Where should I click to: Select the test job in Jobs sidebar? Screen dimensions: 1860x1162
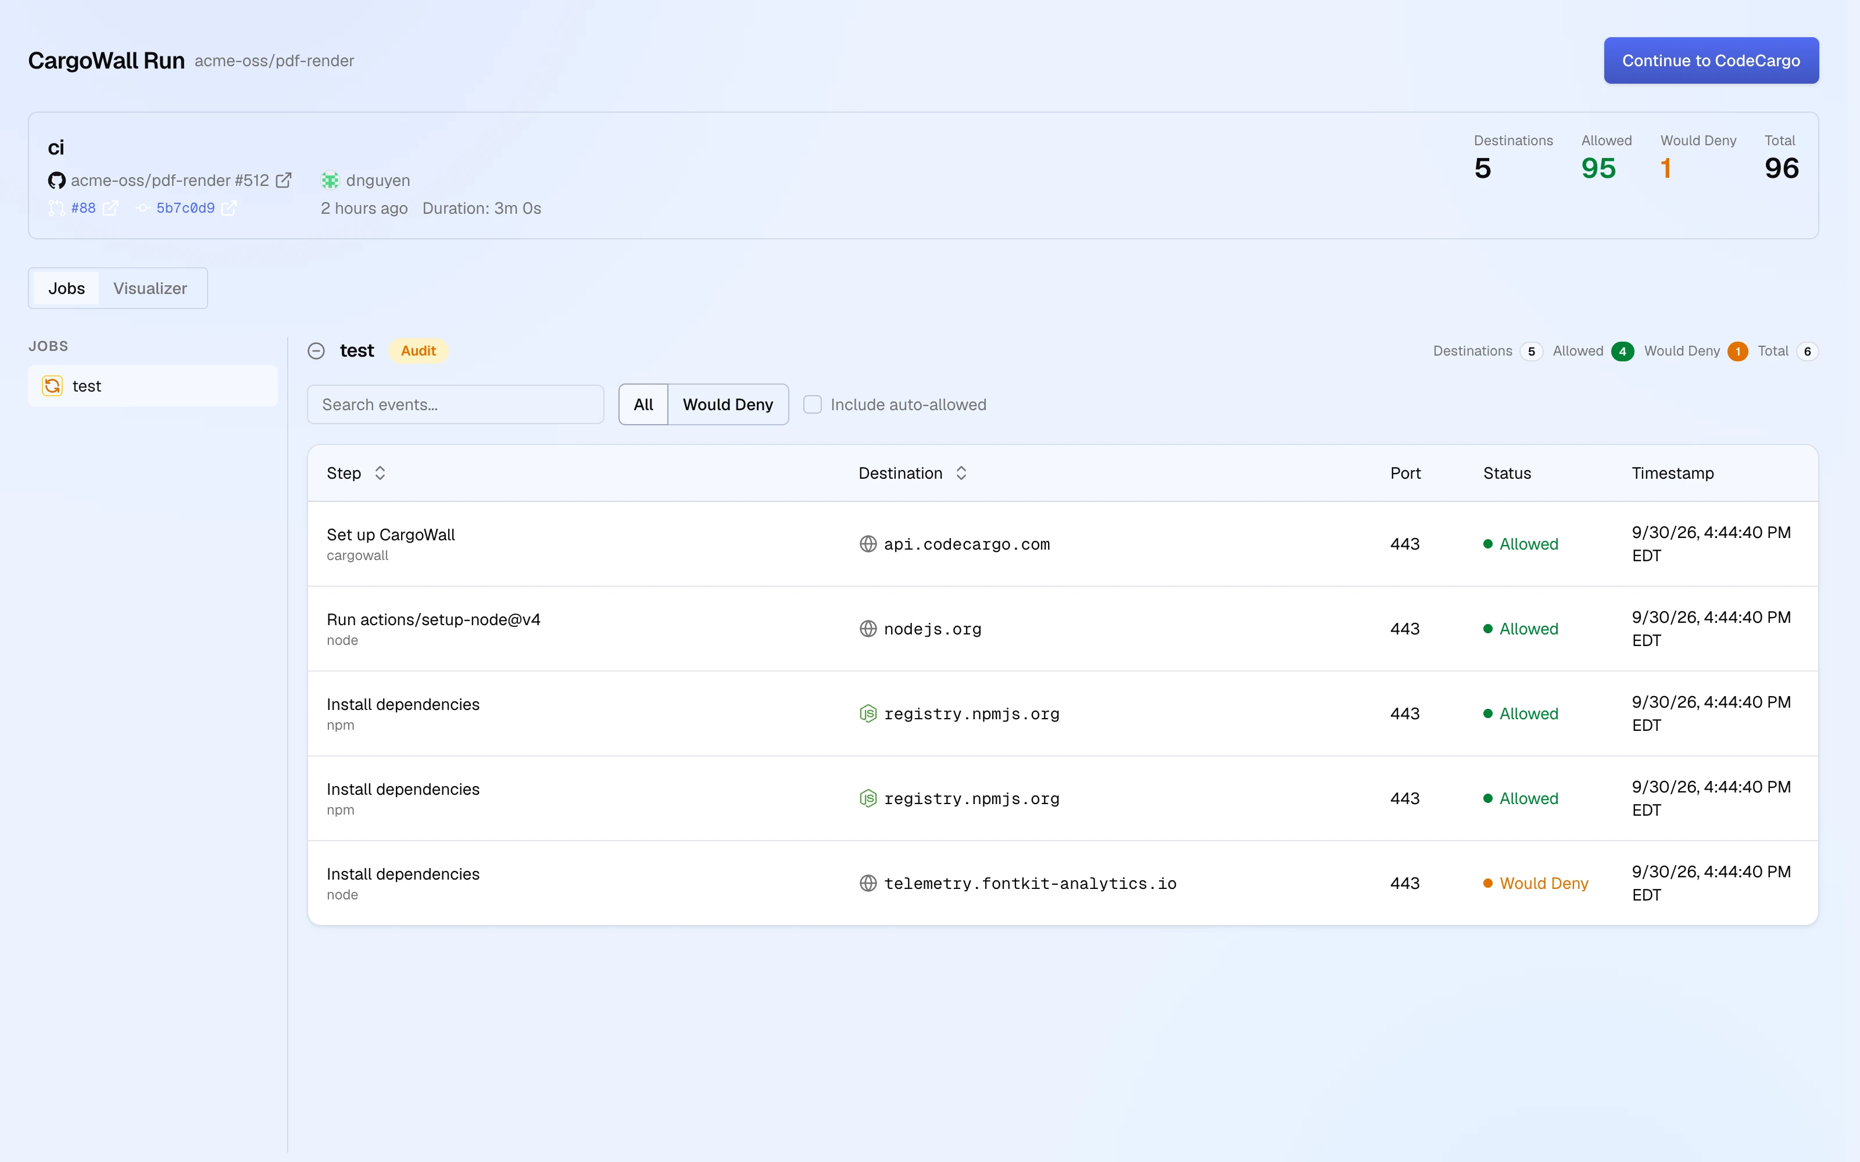[x=153, y=386]
